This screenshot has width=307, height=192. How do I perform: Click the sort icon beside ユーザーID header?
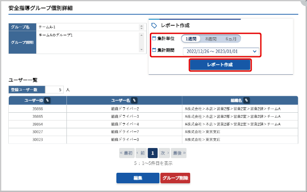(48, 100)
